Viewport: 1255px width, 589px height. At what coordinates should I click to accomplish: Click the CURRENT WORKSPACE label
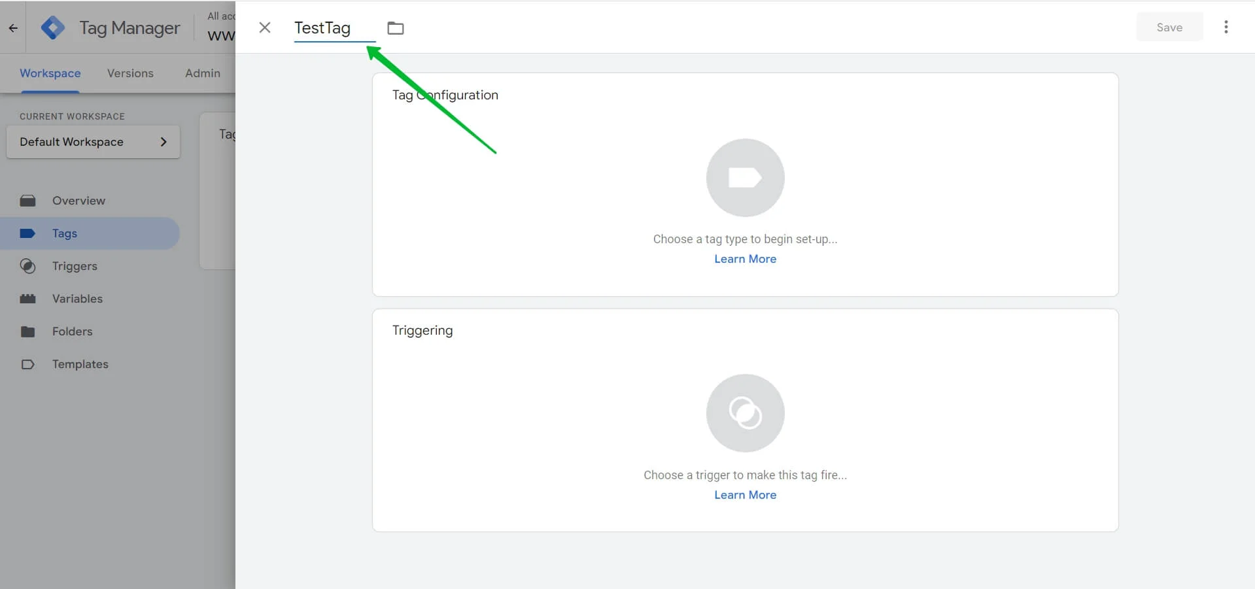tap(72, 116)
